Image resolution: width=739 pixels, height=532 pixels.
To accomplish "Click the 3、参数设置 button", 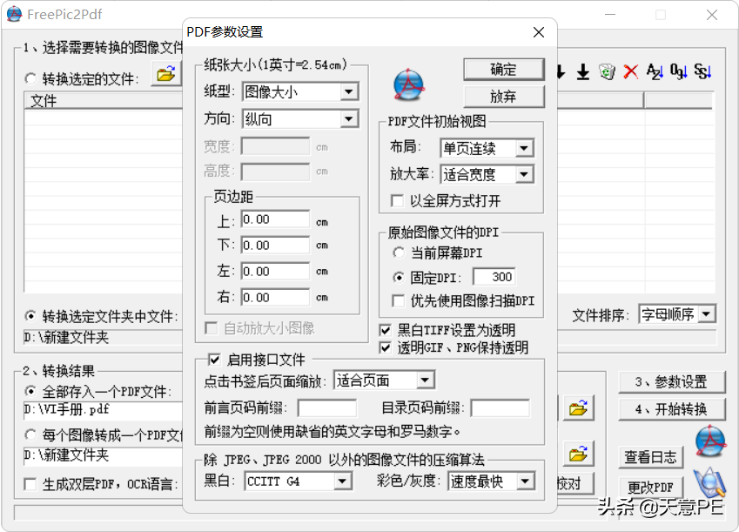I will click(x=671, y=381).
